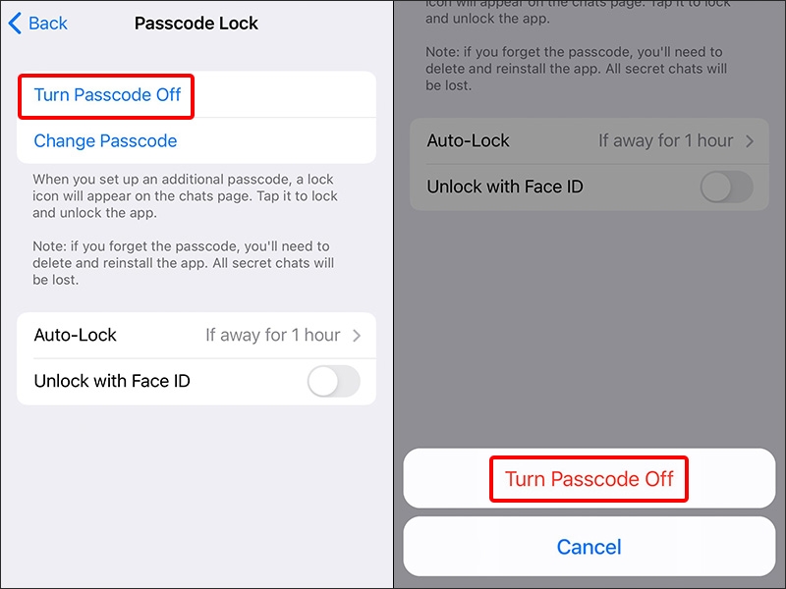
Task: Confirm "Turn Passcode Off" in the action sheet
Action: [589, 479]
